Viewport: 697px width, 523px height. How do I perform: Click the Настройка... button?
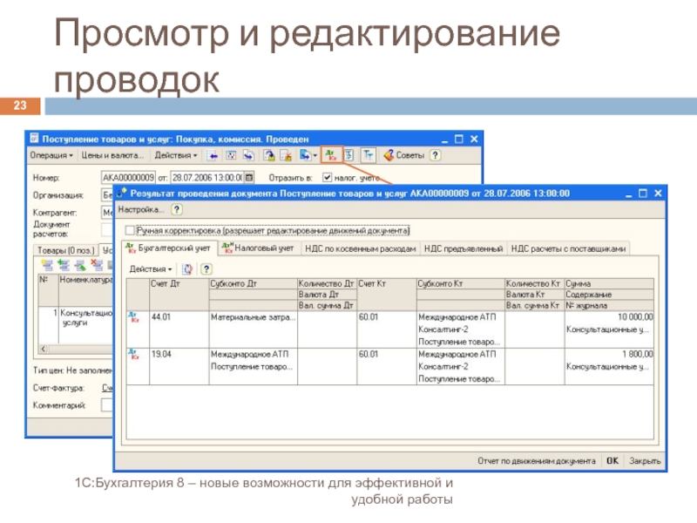pyautogui.click(x=141, y=209)
